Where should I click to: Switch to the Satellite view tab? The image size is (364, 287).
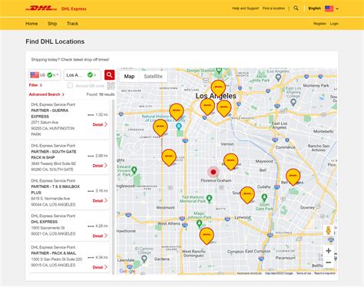pyautogui.click(x=153, y=76)
